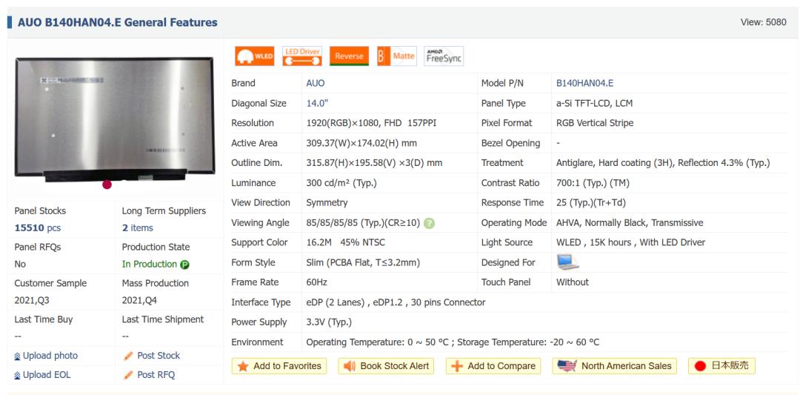Click the AUO B140HAN04.E General Features heading

117,22
